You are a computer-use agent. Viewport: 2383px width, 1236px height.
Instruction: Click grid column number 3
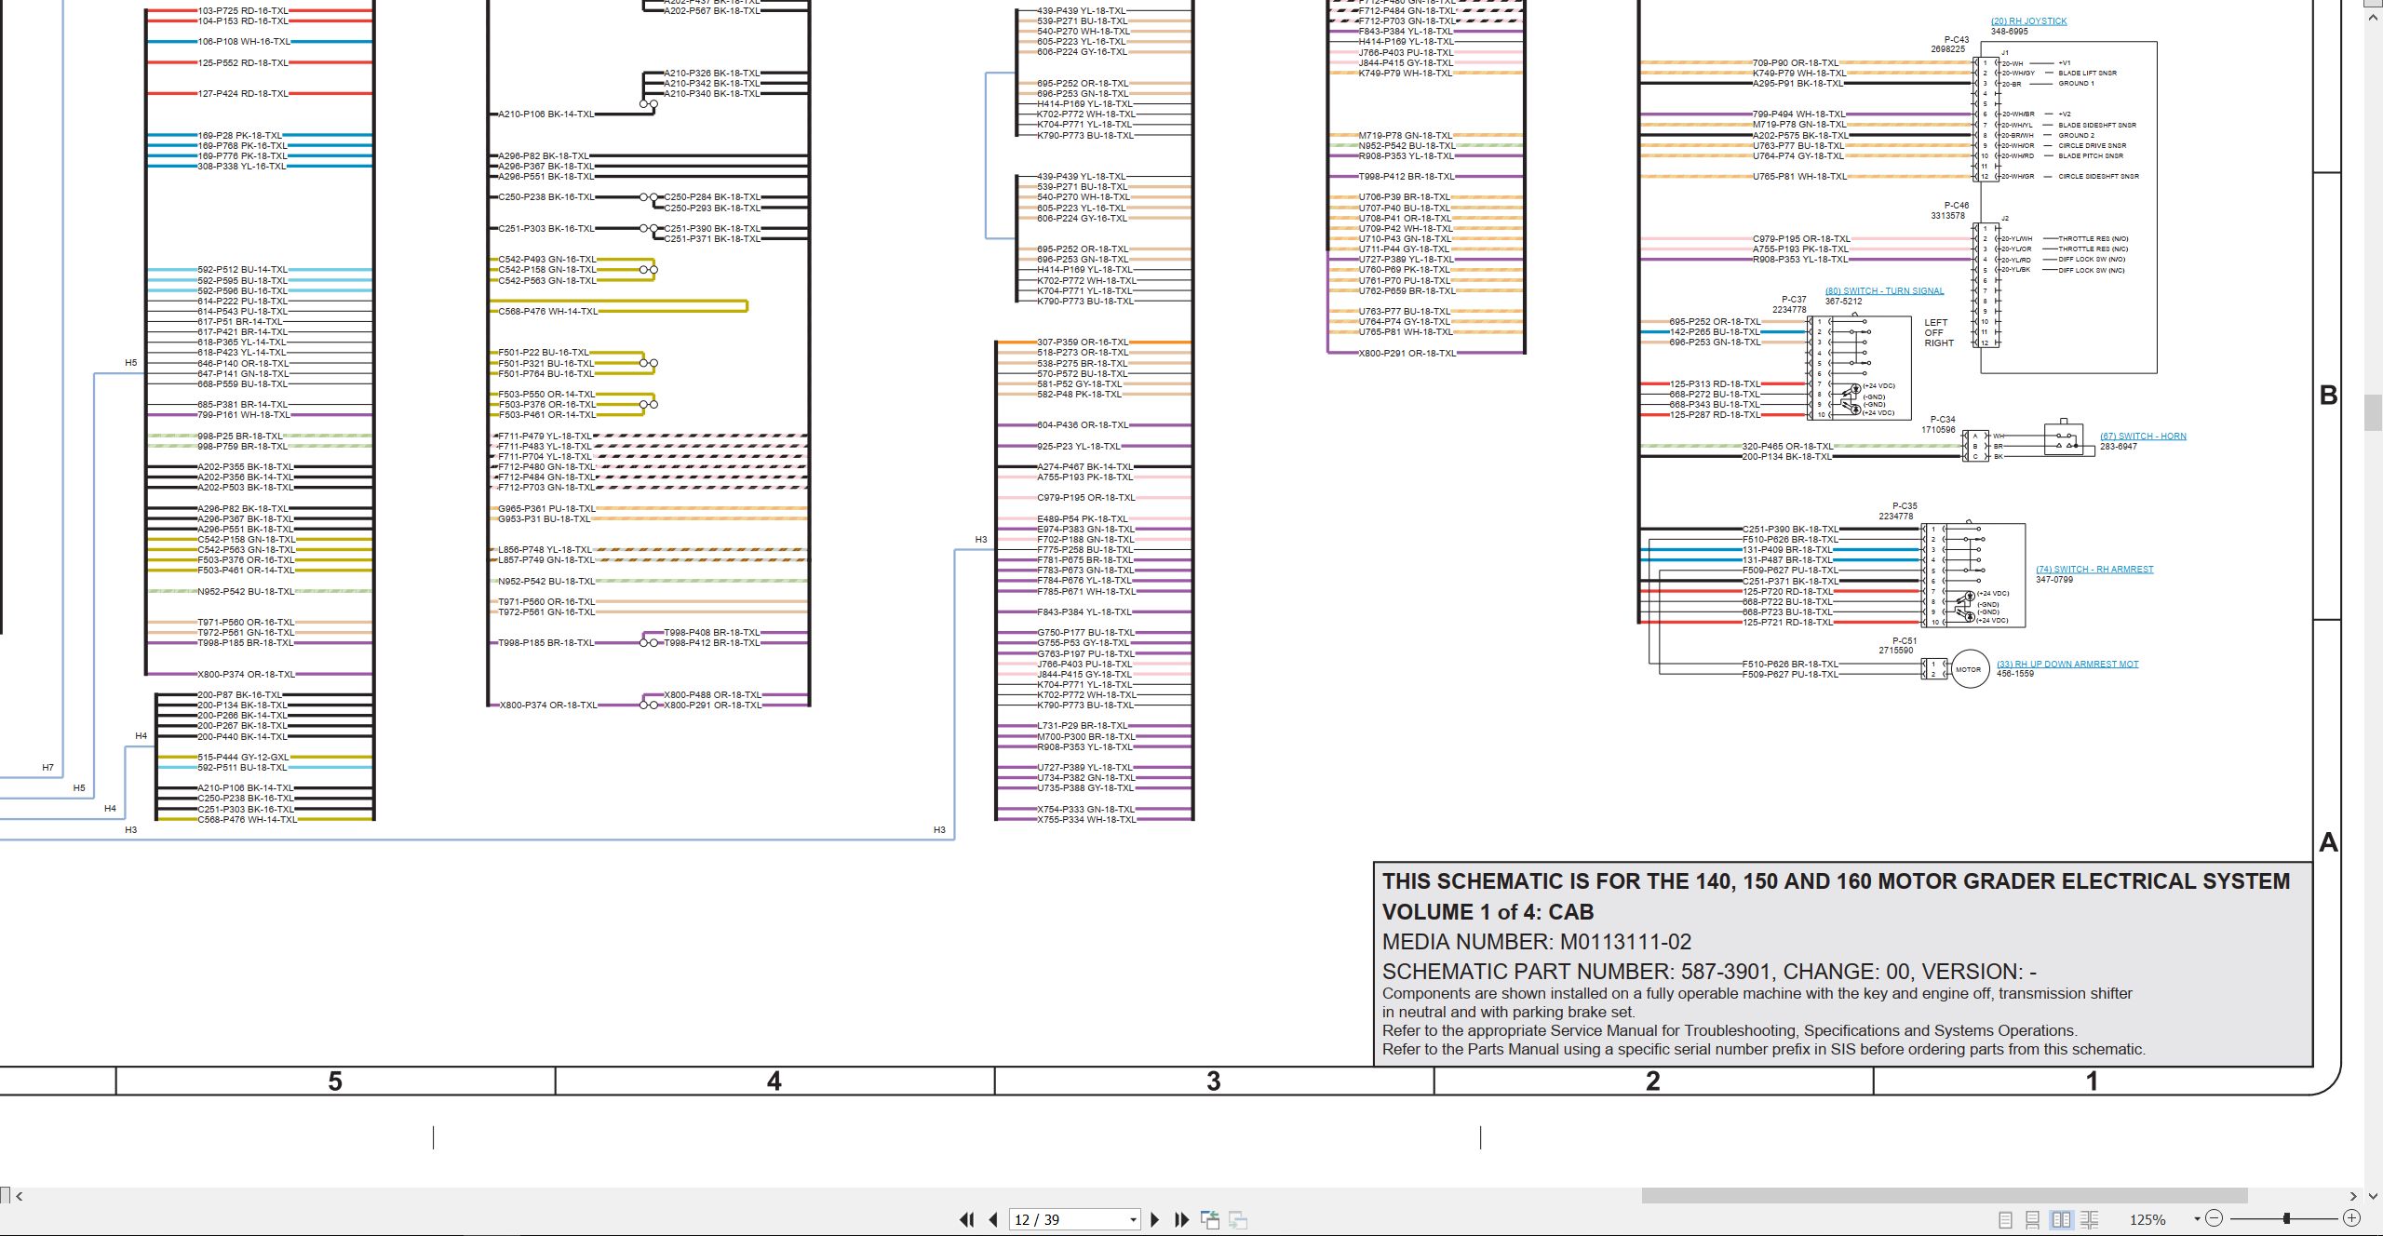click(x=1213, y=1081)
